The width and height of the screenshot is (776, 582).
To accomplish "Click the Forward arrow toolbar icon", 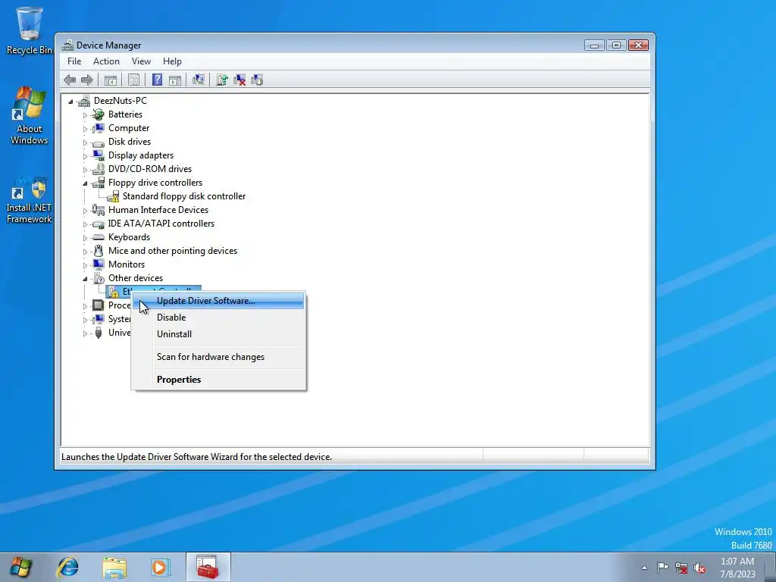I will tap(87, 80).
